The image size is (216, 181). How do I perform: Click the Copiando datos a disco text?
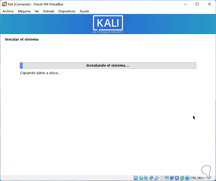click(40, 73)
